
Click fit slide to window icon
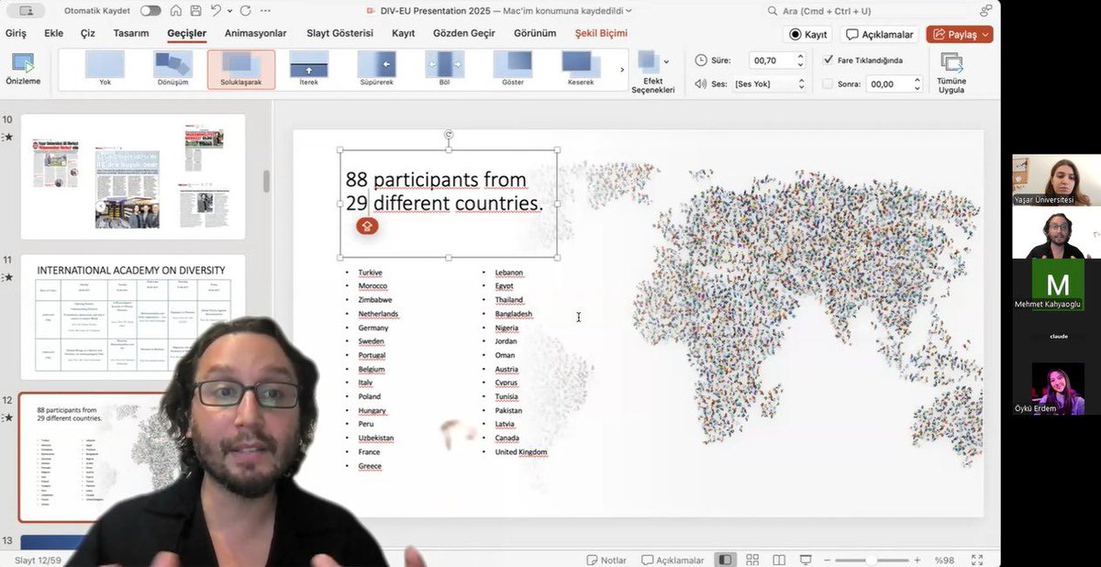[978, 560]
